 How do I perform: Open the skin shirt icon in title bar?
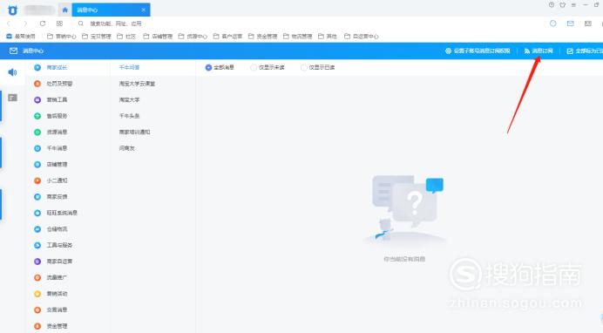tap(563, 5)
